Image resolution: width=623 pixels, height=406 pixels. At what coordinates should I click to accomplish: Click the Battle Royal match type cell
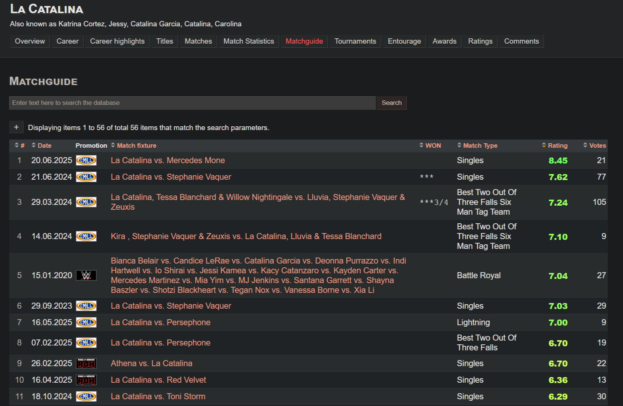[x=479, y=276]
